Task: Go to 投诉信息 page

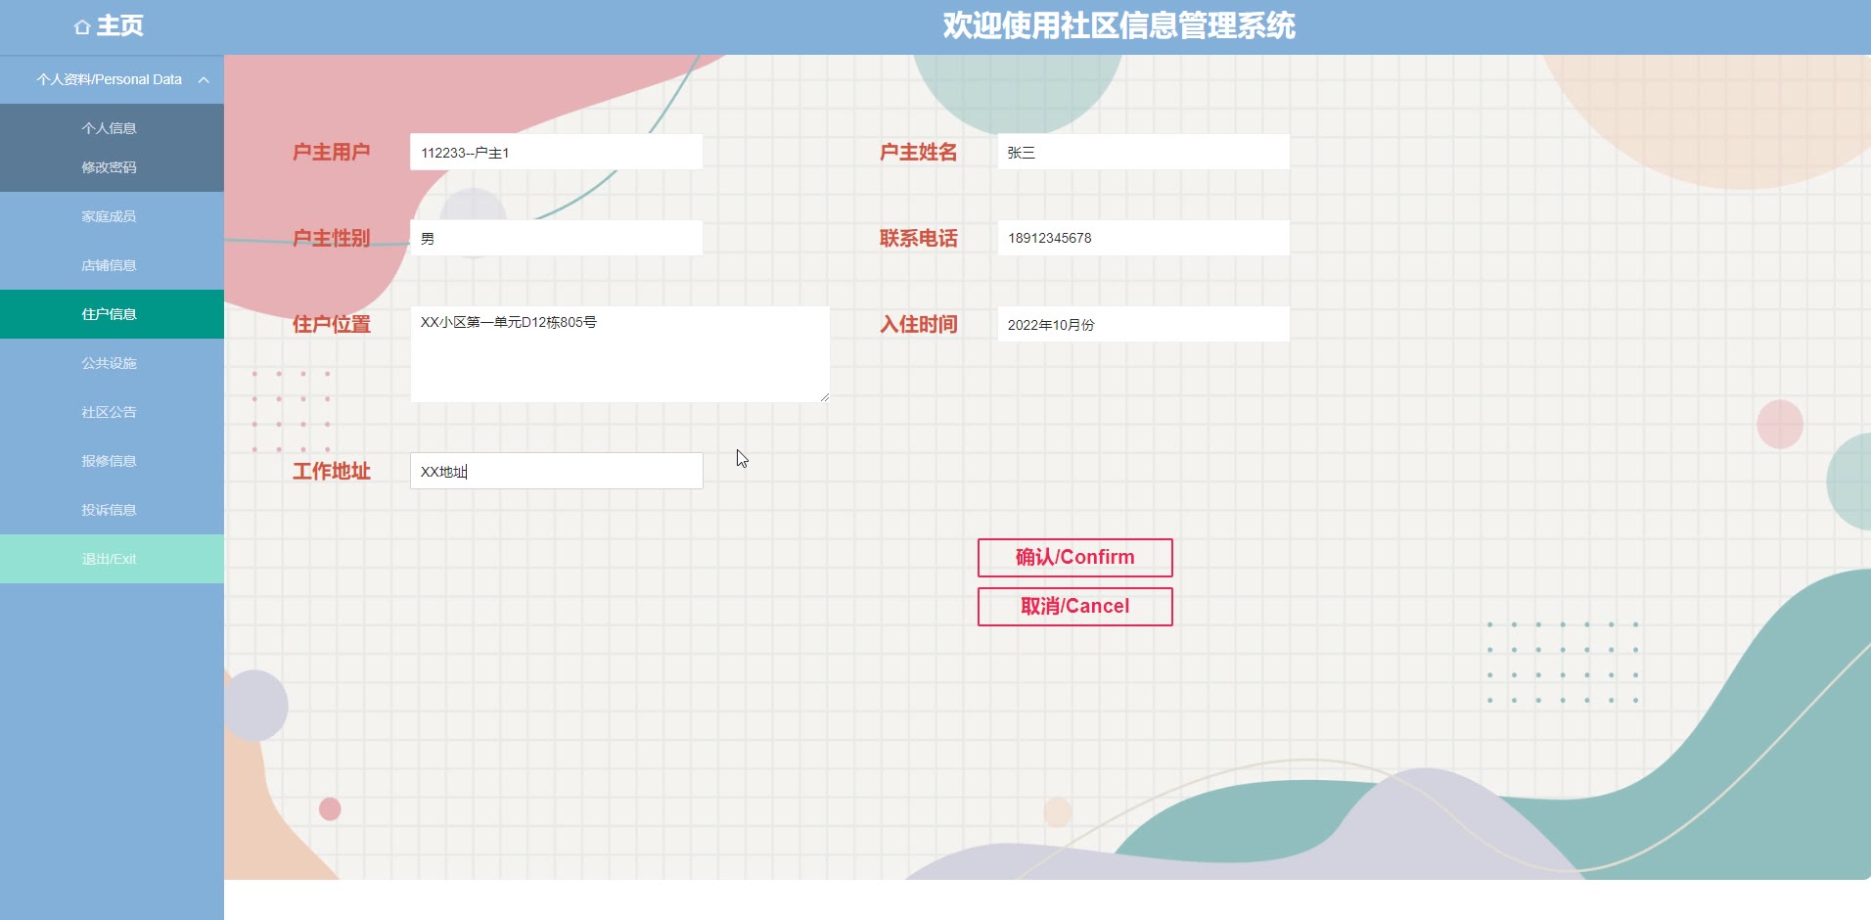Action: click(x=109, y=510)
